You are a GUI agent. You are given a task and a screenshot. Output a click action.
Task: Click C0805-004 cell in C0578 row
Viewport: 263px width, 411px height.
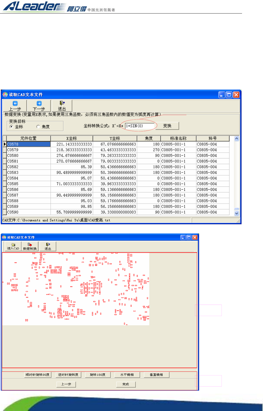pyautogui.click(x=213, y=144)
